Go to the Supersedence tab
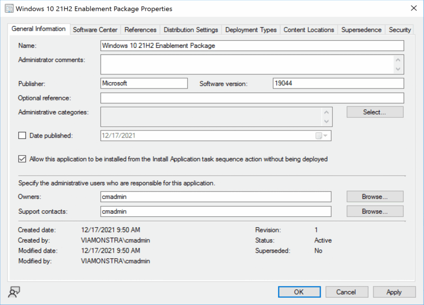The width and height of the screenshot is (424, 305). pos(361,30)
